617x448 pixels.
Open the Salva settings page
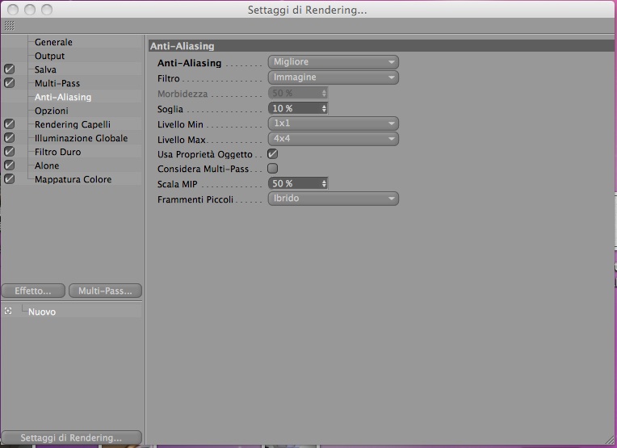(x=45, y=69)
